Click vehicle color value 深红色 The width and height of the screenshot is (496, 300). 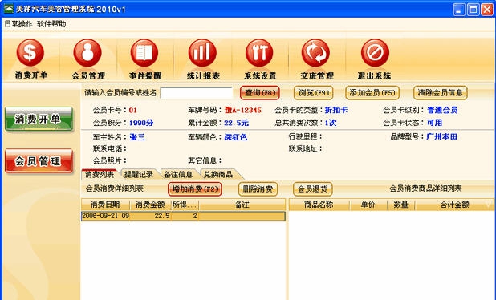[236, 137]
